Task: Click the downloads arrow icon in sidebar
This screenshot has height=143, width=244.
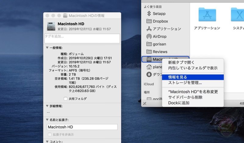Action: [149, 74]
